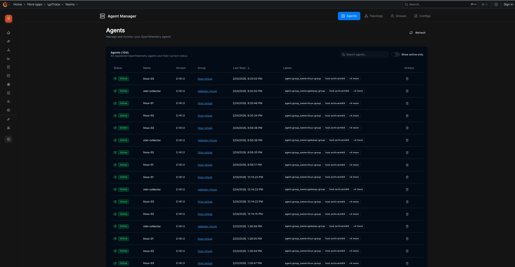Switch to the Configs tab
Screen dimensions: 515x267
(422, 16)
